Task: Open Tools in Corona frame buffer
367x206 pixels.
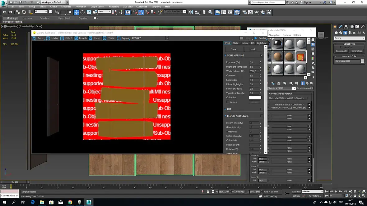Action: click(x=109, y=38)
